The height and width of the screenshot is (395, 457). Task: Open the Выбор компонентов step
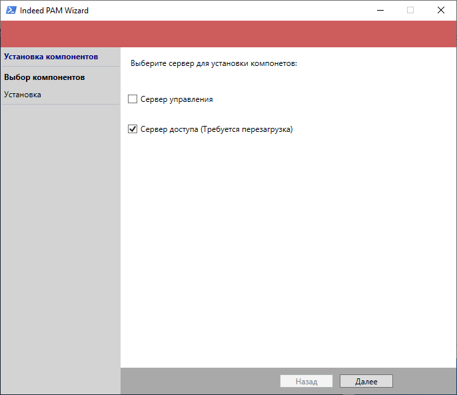click(x=44, y=77)
